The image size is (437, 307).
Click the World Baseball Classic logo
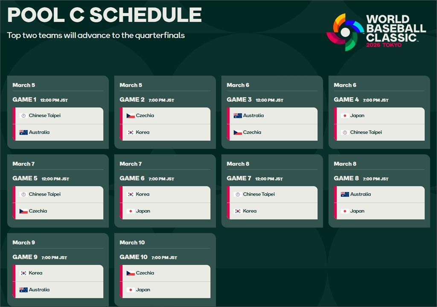coord(376,32)
